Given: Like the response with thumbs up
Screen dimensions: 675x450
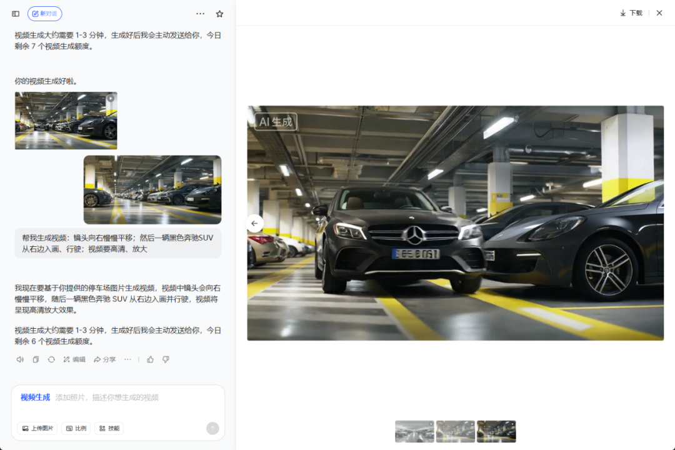Looking at the screenshot, I should 150,359.
